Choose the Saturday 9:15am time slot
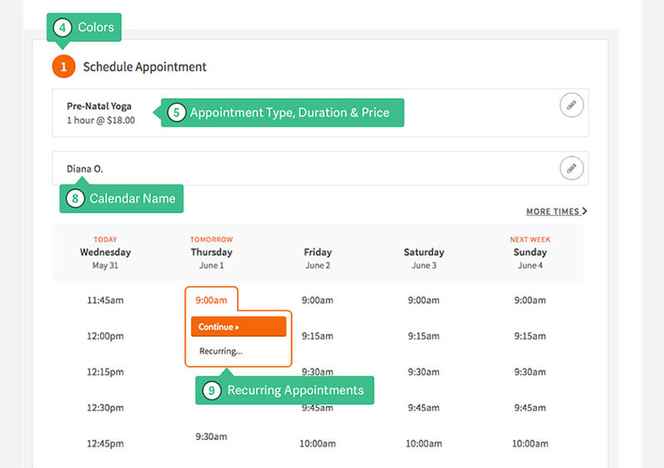 [x=424, y=336]
